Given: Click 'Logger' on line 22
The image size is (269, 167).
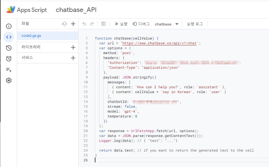Looking at the screenshot, I should (x=105, y=141).
